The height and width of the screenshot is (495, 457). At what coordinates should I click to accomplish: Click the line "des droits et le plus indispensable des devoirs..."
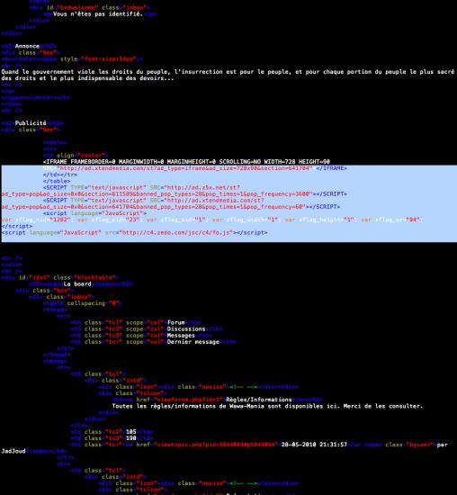(87, 78)
